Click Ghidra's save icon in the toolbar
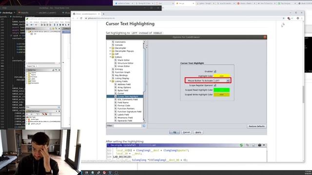The height and width of the screenshot is (175, 312). [27, 25]
